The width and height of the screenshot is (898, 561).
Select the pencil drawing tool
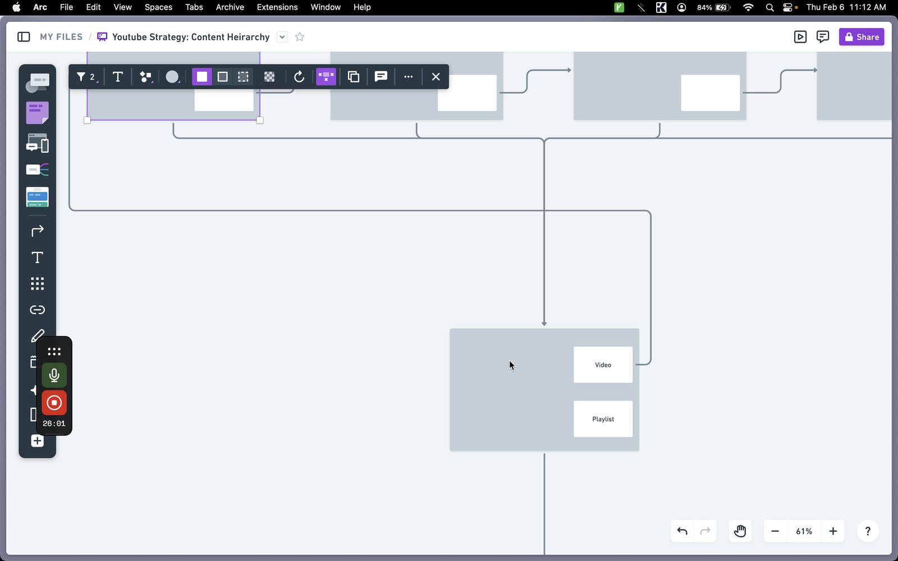tap(38, 335)
